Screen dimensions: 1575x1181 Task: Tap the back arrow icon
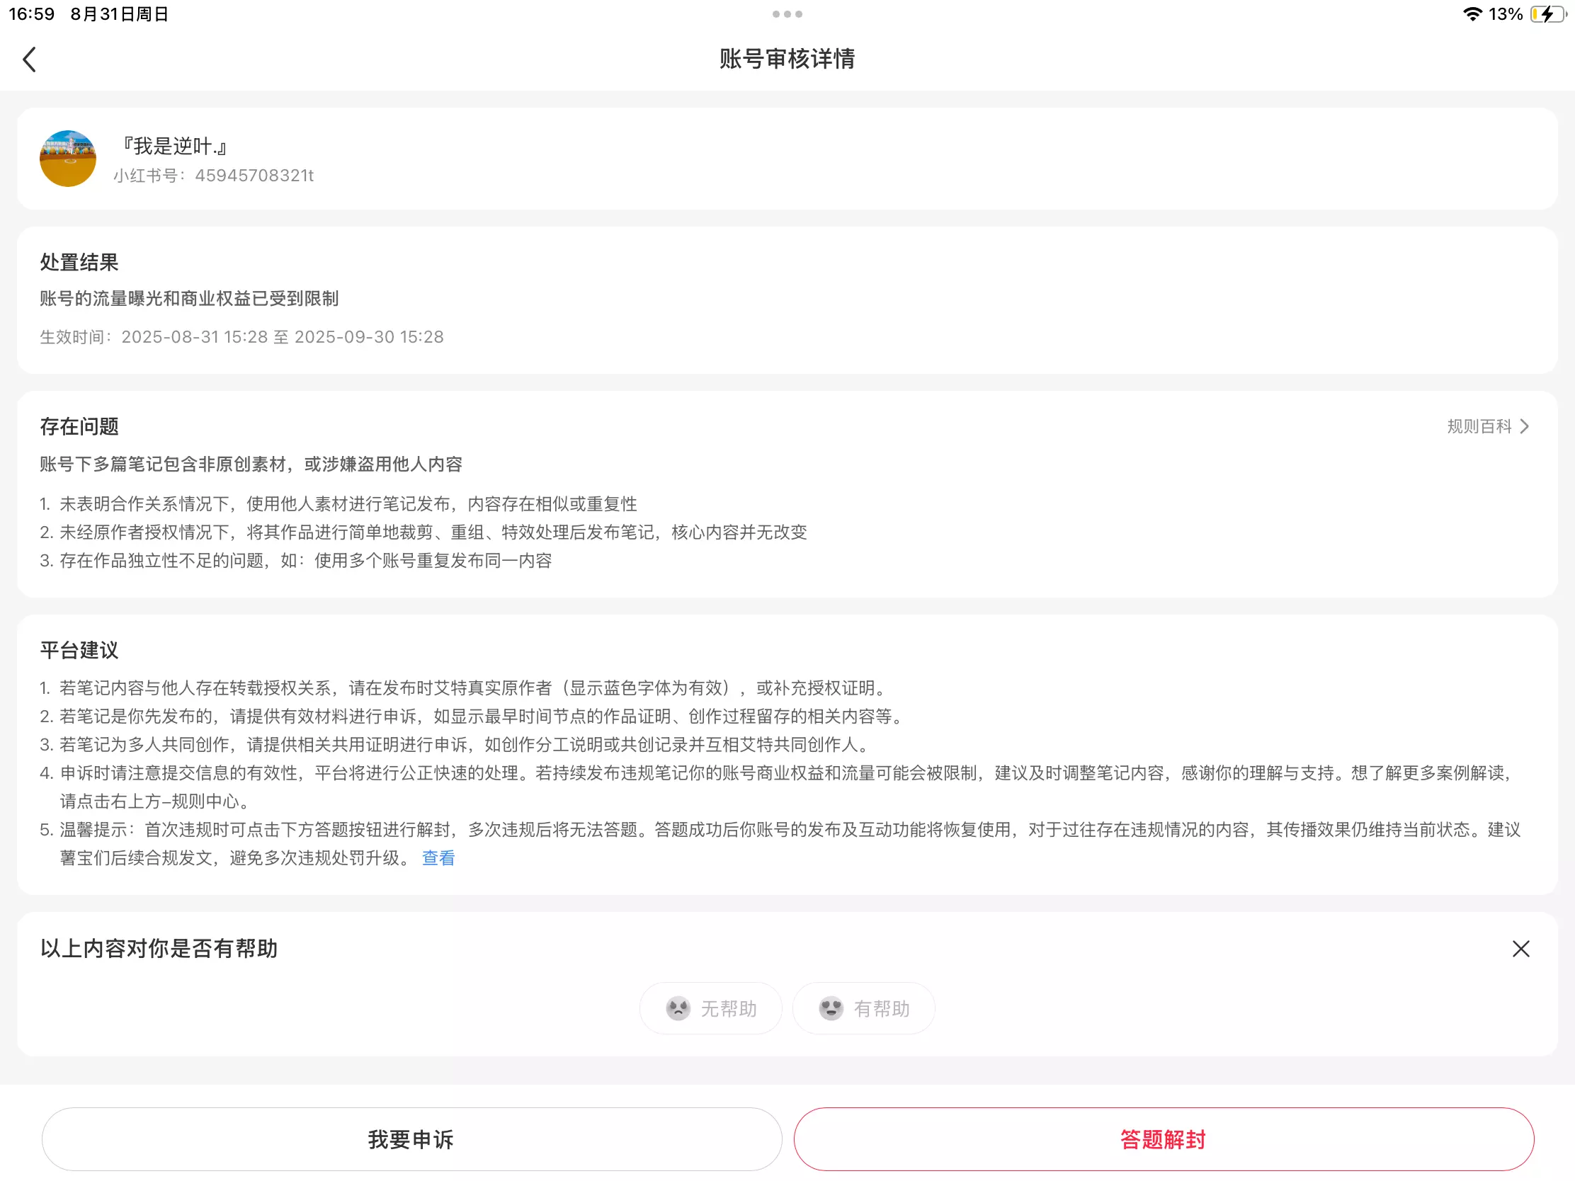tap(29, 59)
